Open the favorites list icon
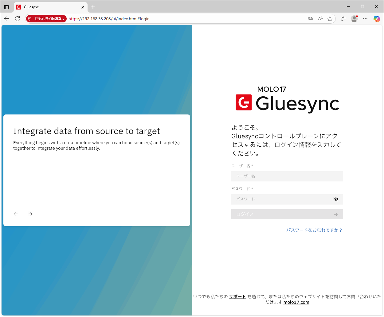Screen dimensions: 384x317 (343, 19)
